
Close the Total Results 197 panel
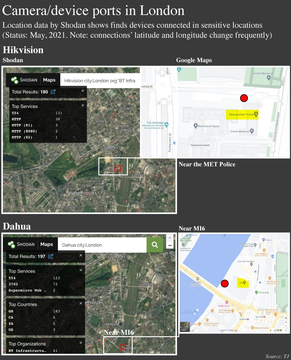pyautogui.click(x=81, y=255)
